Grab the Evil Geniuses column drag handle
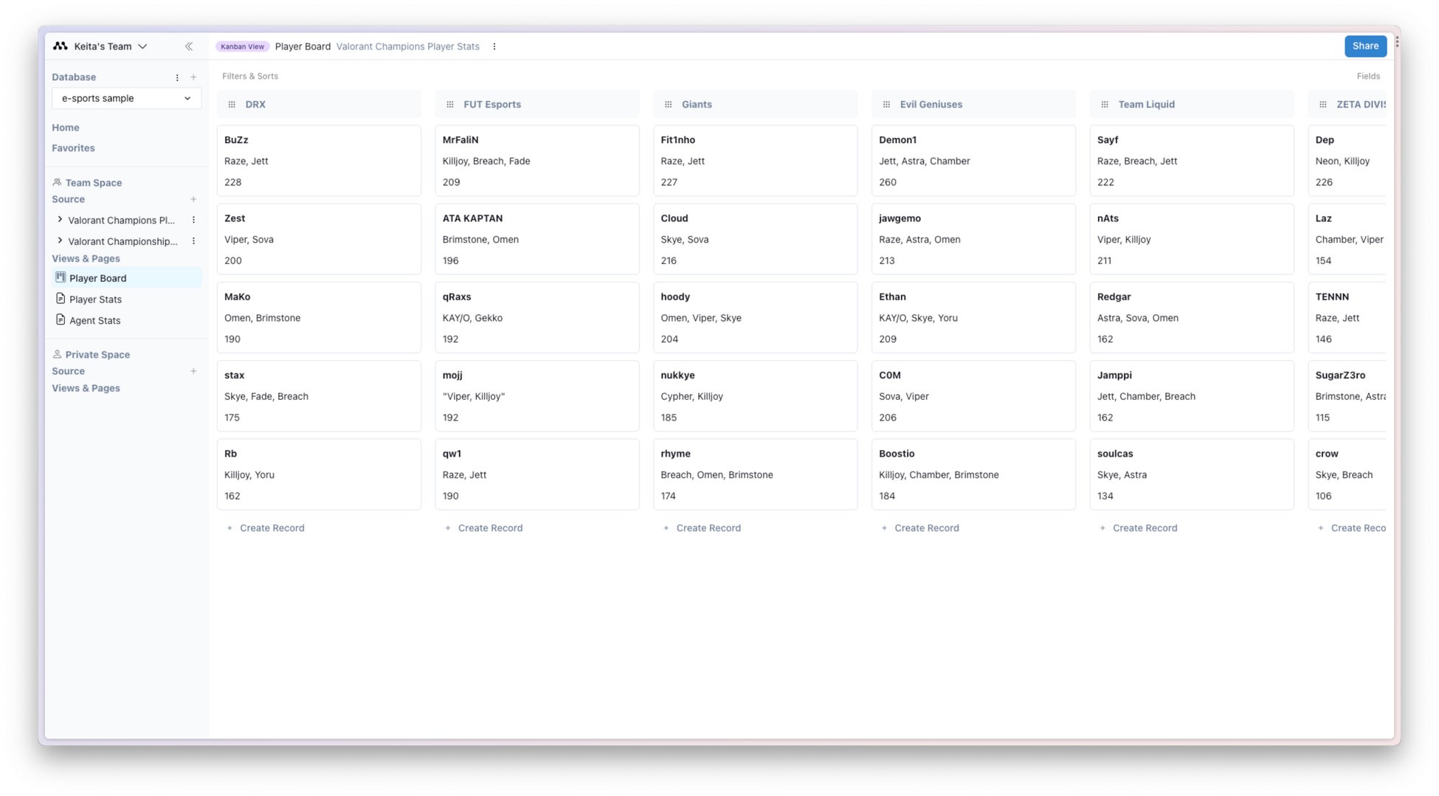1439x796 pixels. pyautogui.click(x=886, y=105)
